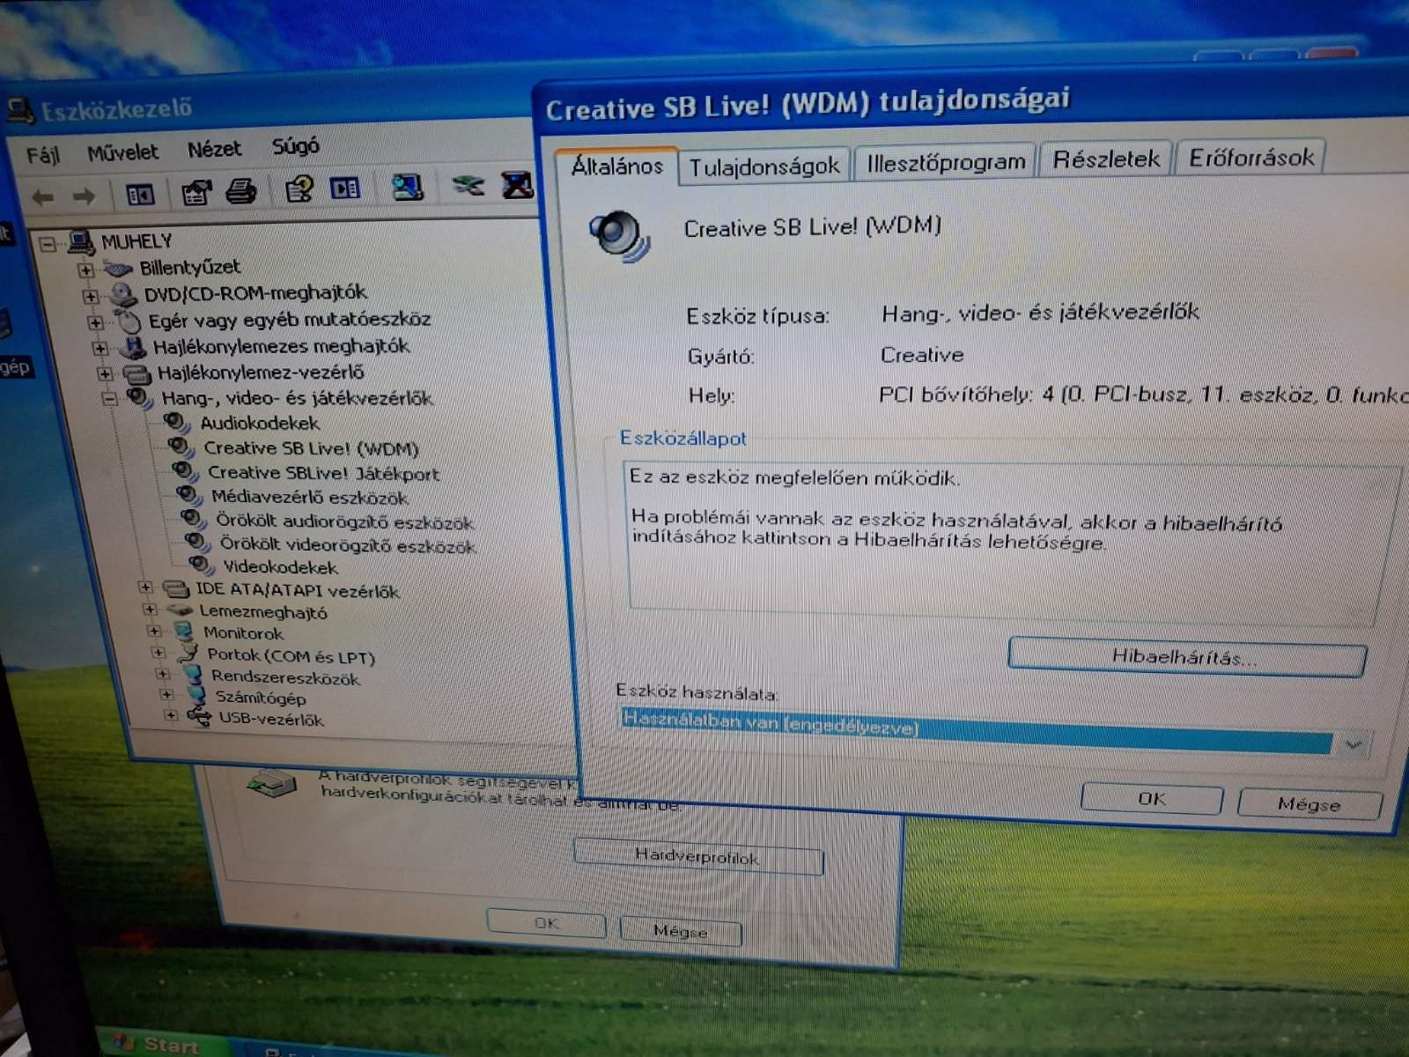Click the pane icon right of Help
Image resolution: width=1409 pixels, height=1057 pixels.
(344, 188)
